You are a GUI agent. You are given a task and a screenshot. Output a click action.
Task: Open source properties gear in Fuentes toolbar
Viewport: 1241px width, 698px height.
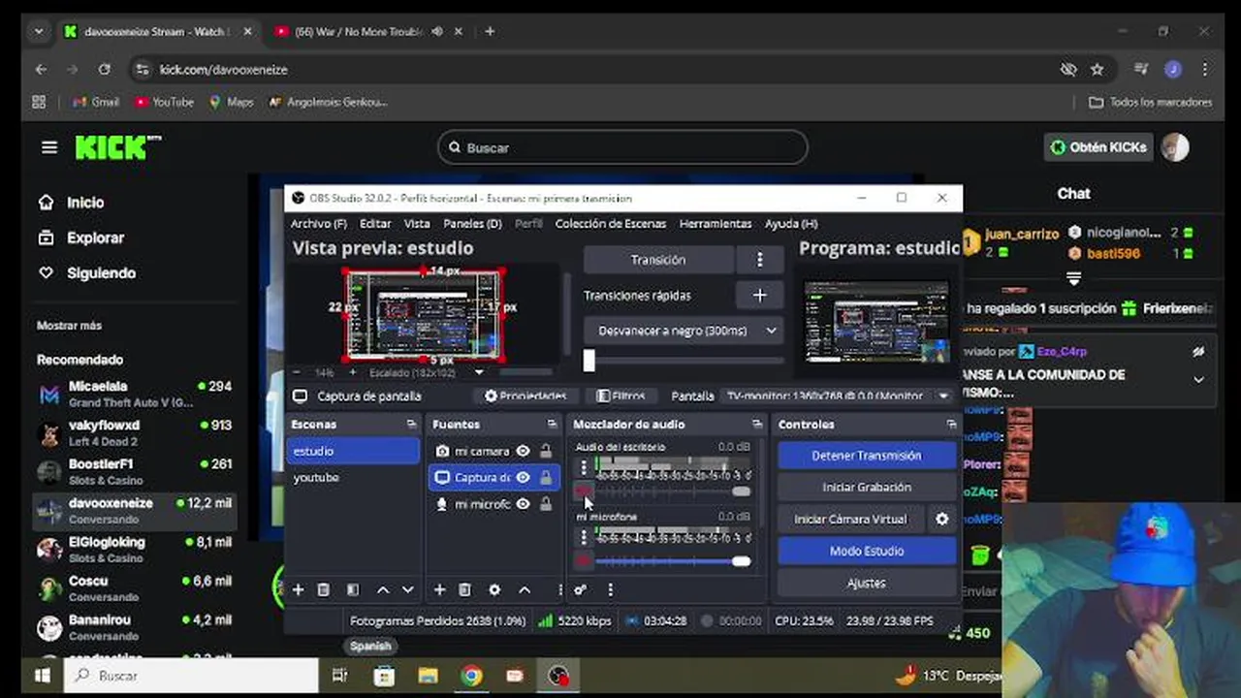click(x=494, y=589)
